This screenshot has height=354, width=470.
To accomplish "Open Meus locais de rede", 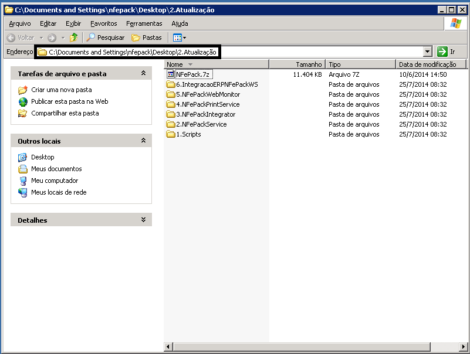I will (59, 192).
